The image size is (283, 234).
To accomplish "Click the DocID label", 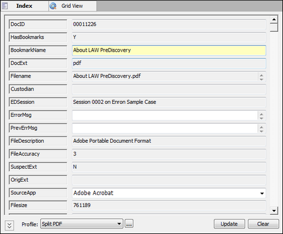I will (x=38, y=25).
